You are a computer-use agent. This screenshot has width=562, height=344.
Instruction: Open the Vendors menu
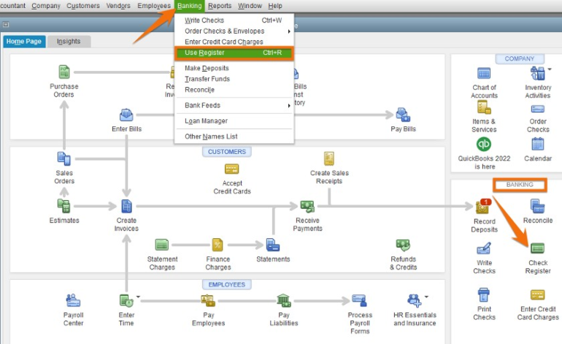pos(118,6)
